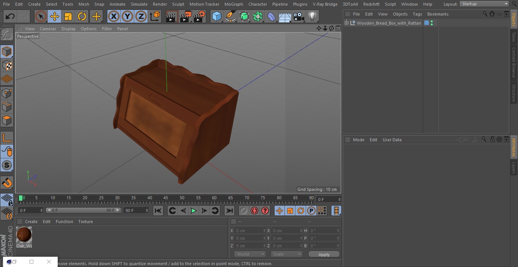
Task: Add a Bend deformer
Action: point(272,17)
